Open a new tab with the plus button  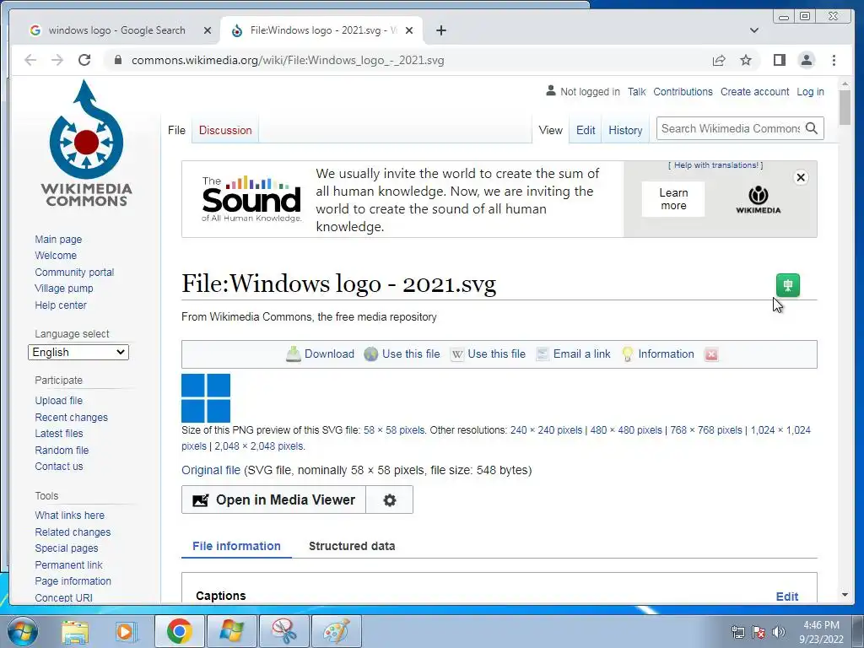(x=440, y=30)
